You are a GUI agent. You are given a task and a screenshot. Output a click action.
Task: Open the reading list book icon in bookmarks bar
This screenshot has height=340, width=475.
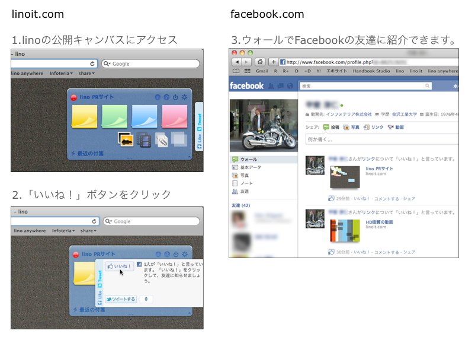pyautogui.click(x=236, y=71)
